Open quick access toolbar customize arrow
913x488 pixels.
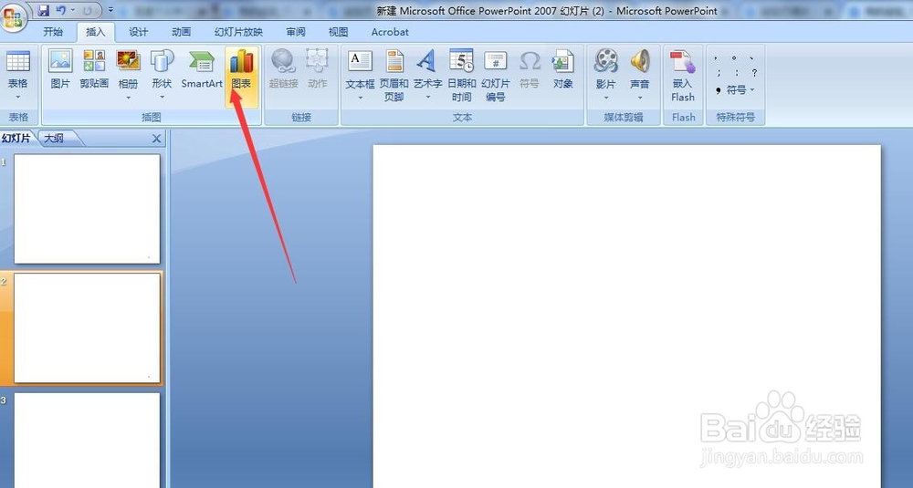click(x=110, y=10)
